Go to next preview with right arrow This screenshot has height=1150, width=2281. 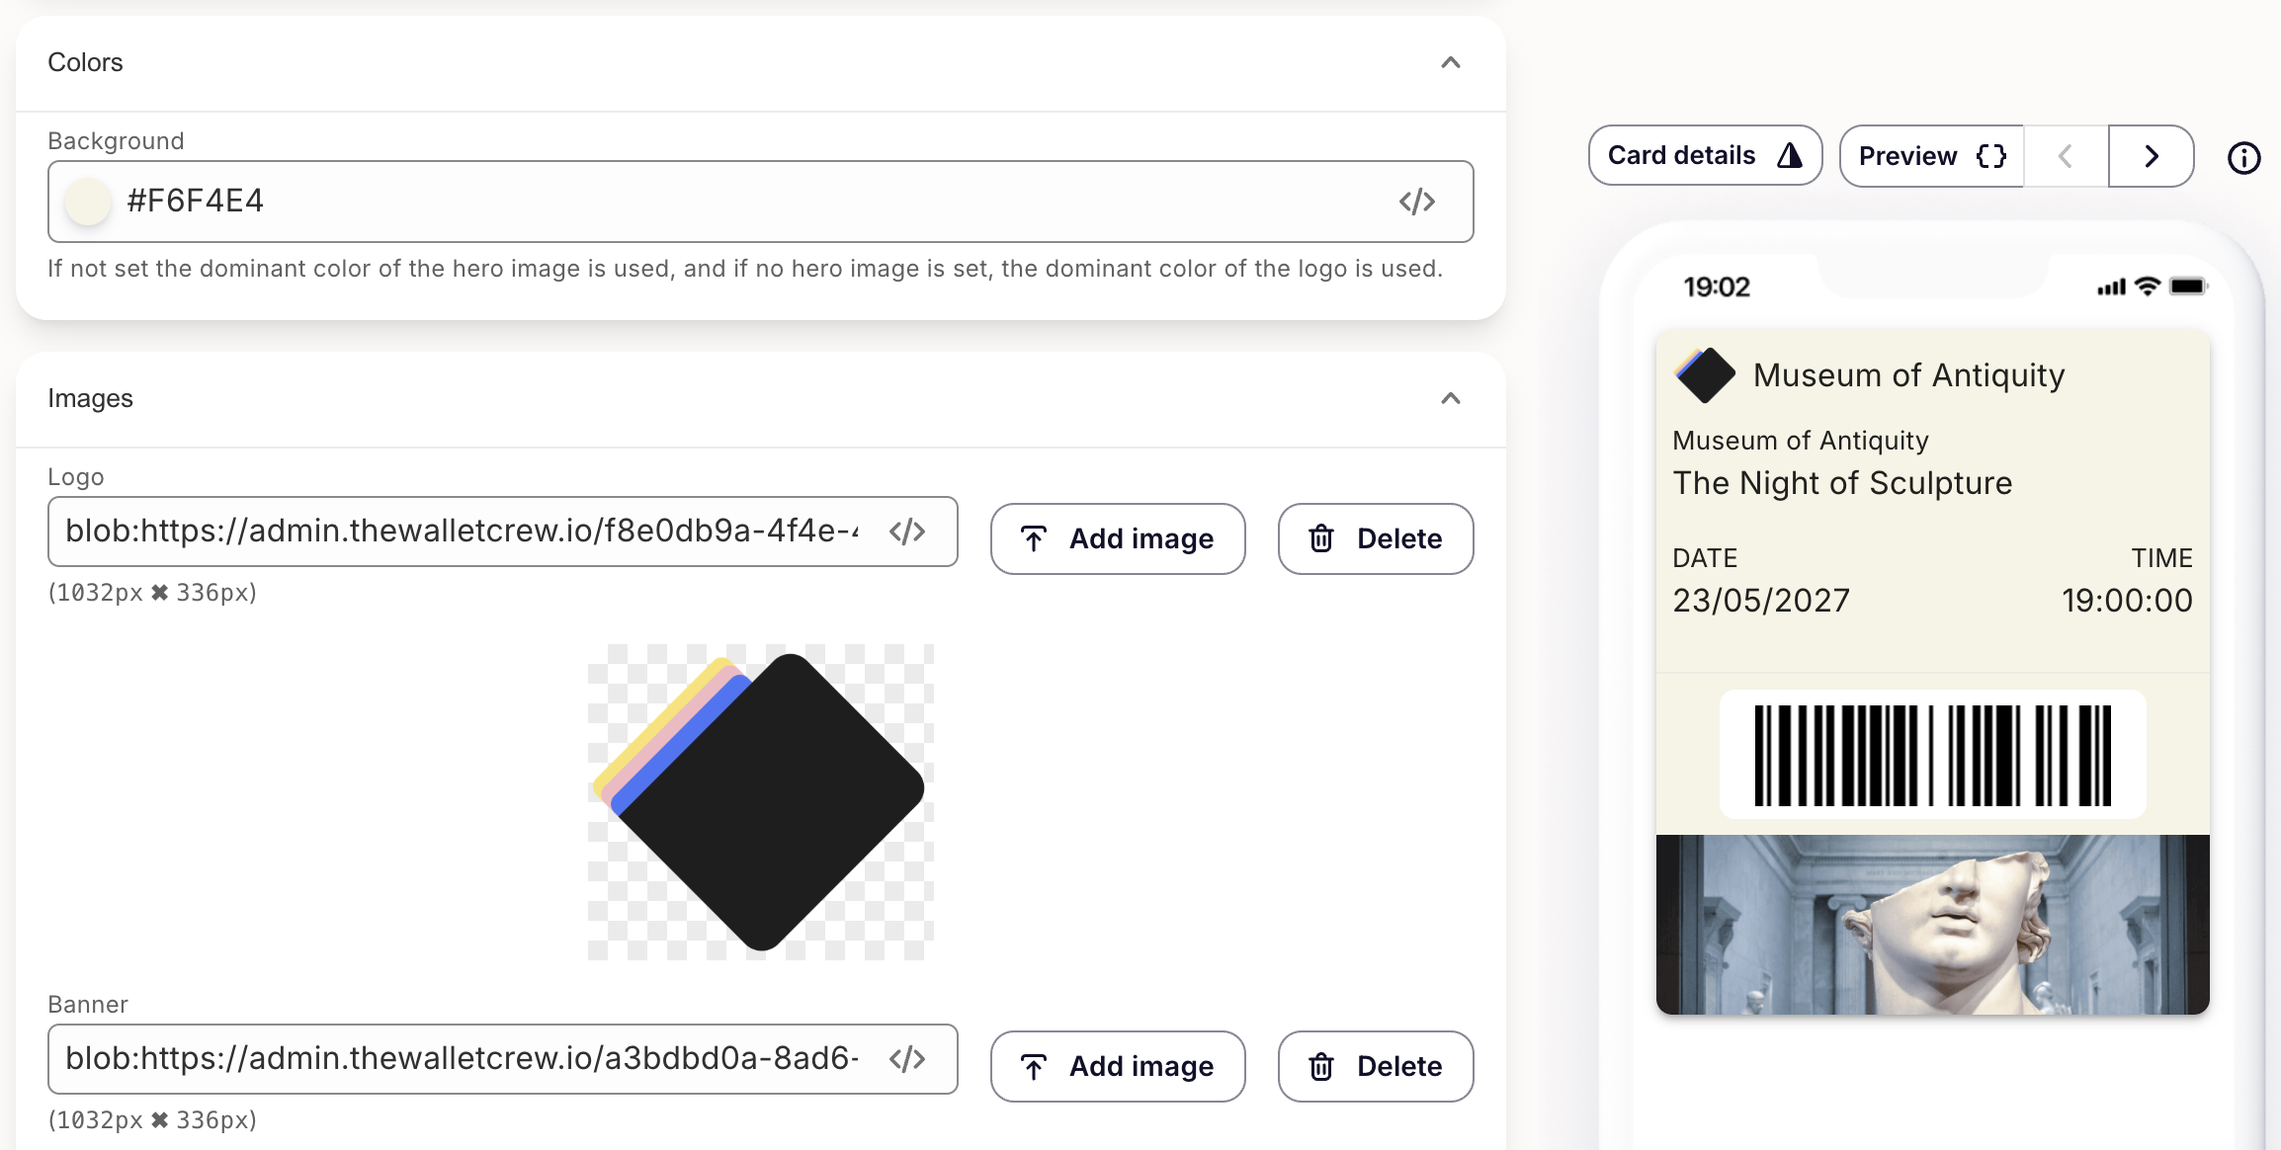tap(2151, 156)
